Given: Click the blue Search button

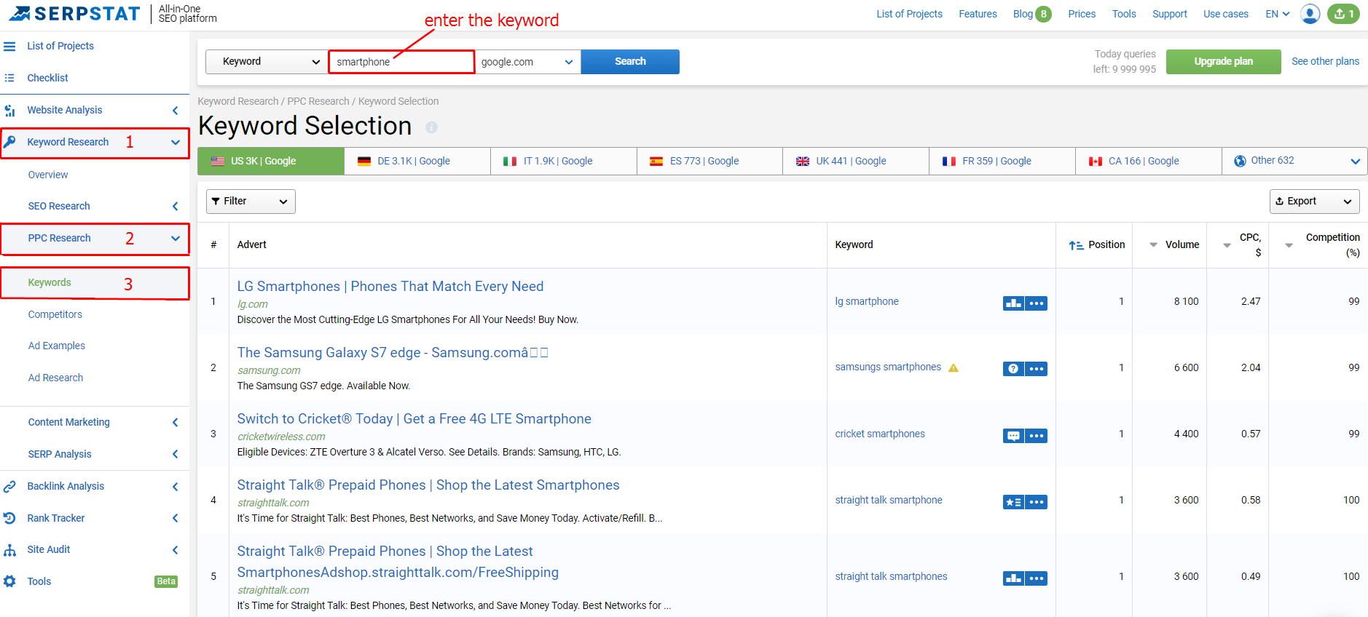Looking at the screenshot, I should tap(630, 62).
